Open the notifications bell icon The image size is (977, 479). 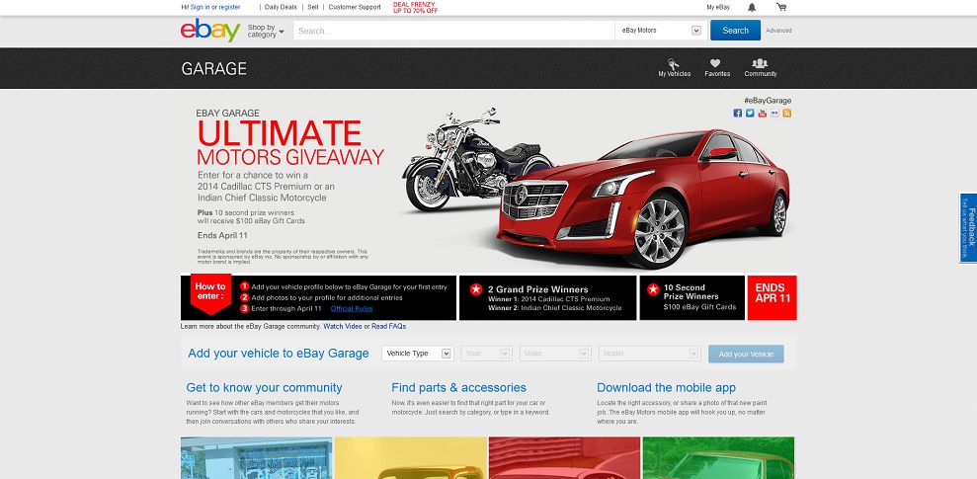tap(752, 8)
